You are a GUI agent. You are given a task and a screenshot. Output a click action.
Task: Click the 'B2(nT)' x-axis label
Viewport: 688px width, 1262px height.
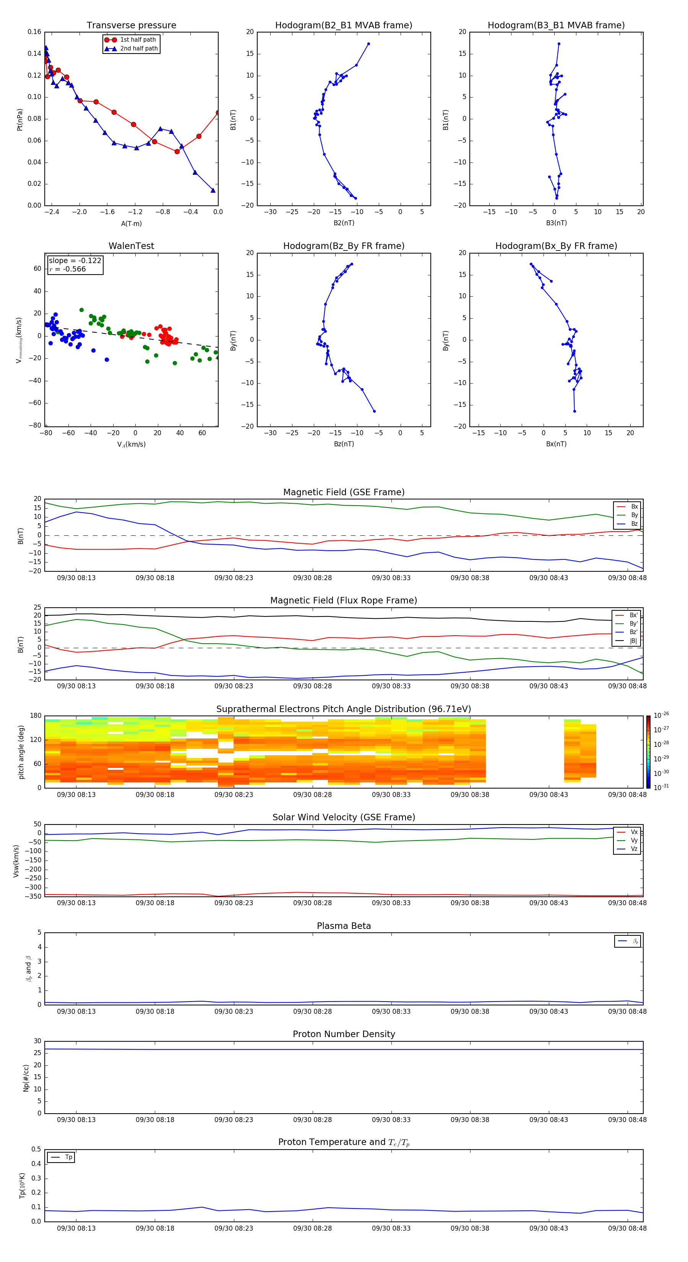coord(344,223)
